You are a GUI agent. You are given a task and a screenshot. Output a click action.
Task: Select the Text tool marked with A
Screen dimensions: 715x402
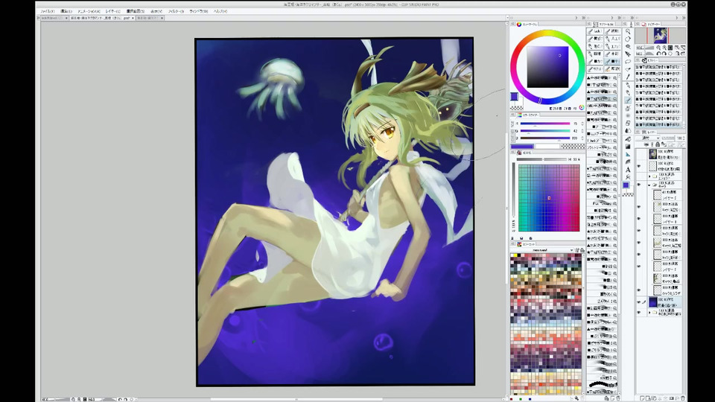point(628,169)
